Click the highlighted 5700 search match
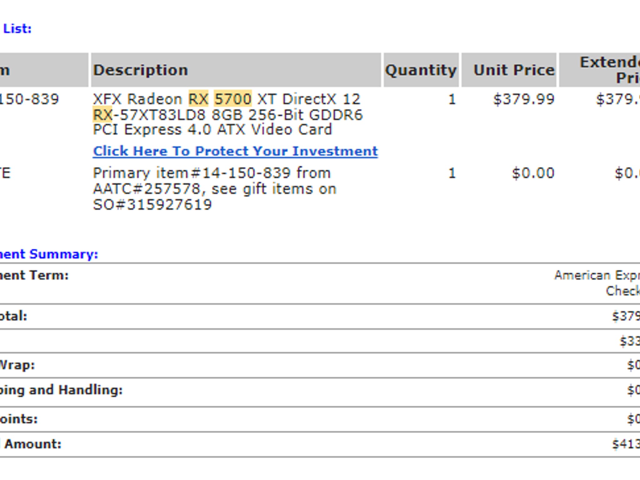 click(x=233, y=99)
